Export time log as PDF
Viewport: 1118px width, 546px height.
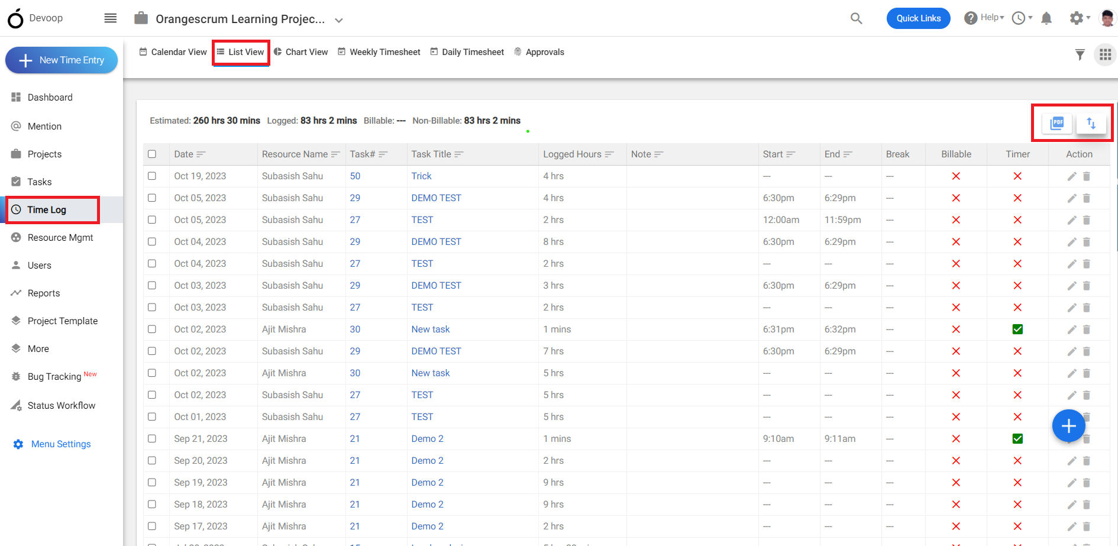click(x=1057, y=123)
